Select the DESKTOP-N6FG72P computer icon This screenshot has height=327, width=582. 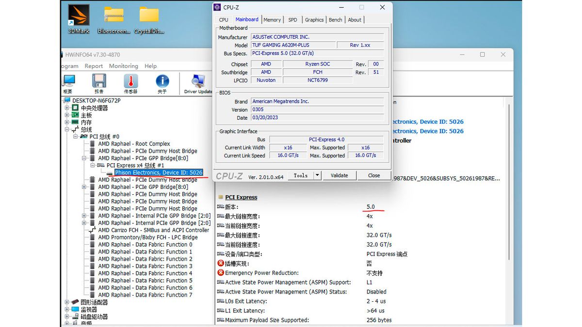click(x=68, y=101)
